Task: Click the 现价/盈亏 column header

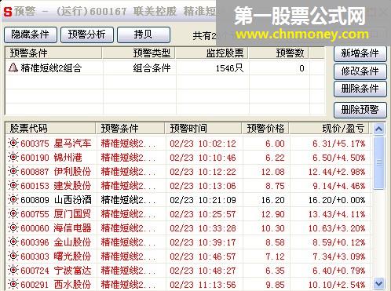Action: coord(329,129)
